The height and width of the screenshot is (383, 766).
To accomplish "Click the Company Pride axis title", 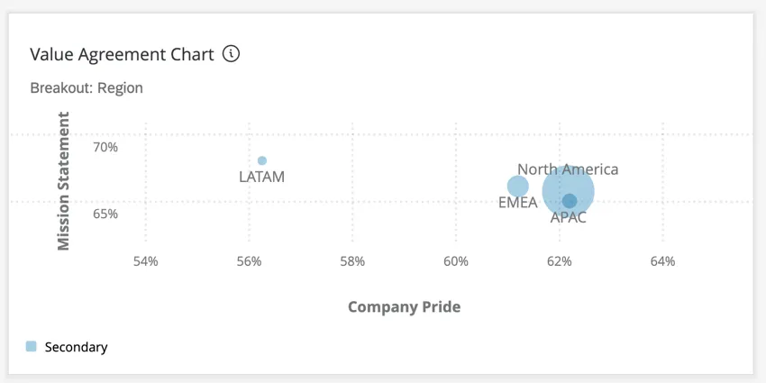I will 404,306.
